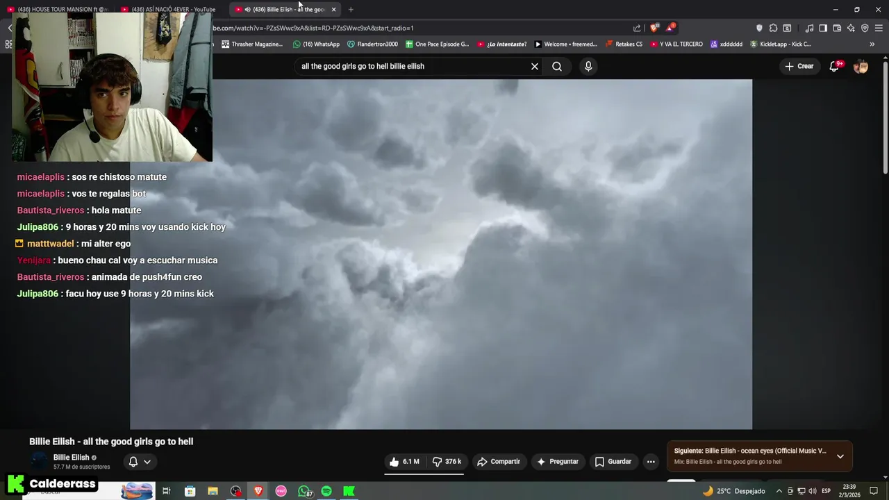Click the YouTube search magnifier button

(557, 67)
